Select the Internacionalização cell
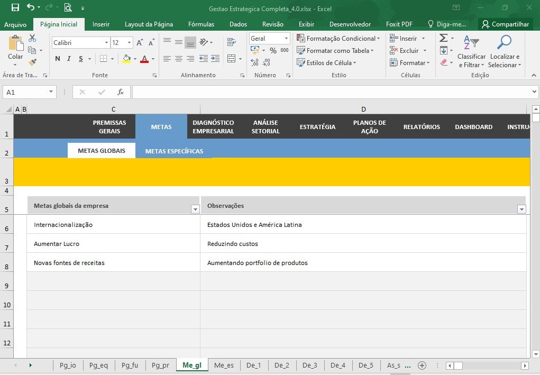 pyautogui.click(x=113, y=224)
